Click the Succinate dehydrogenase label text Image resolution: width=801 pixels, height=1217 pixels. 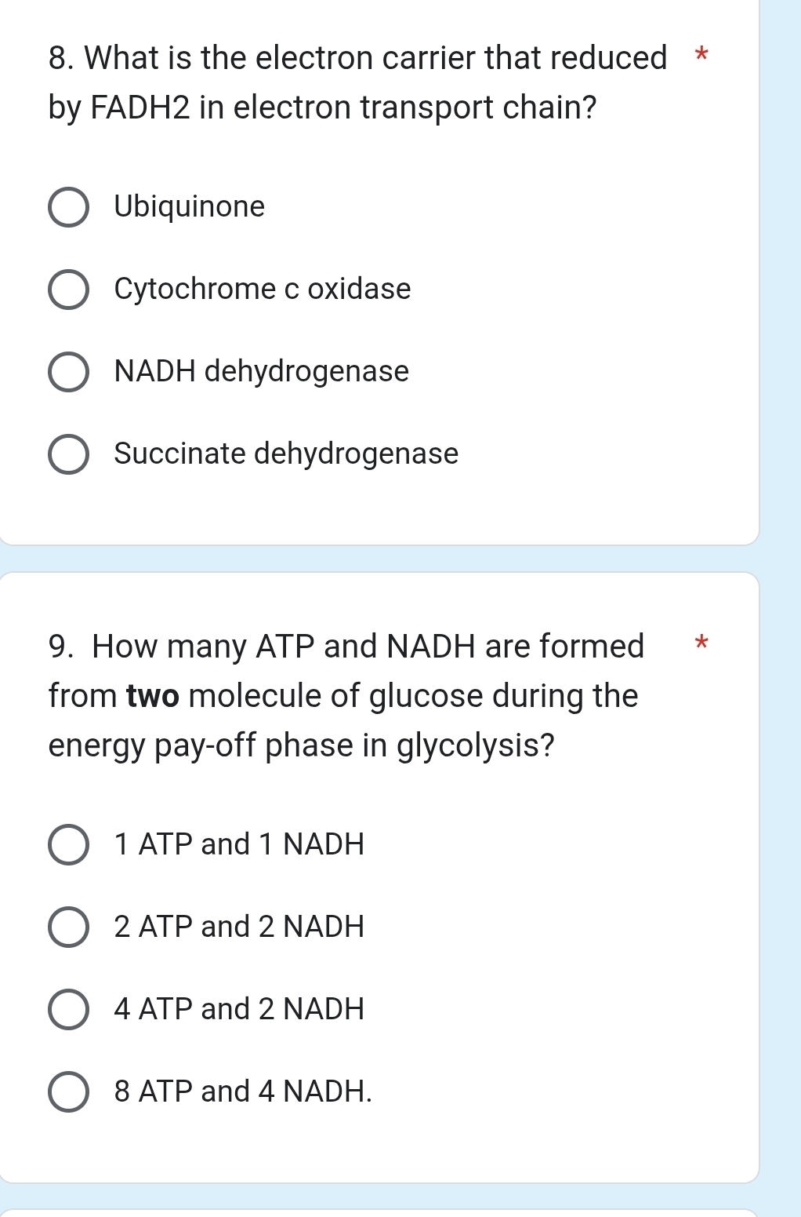pyautogui.click(x=285, y=454)
